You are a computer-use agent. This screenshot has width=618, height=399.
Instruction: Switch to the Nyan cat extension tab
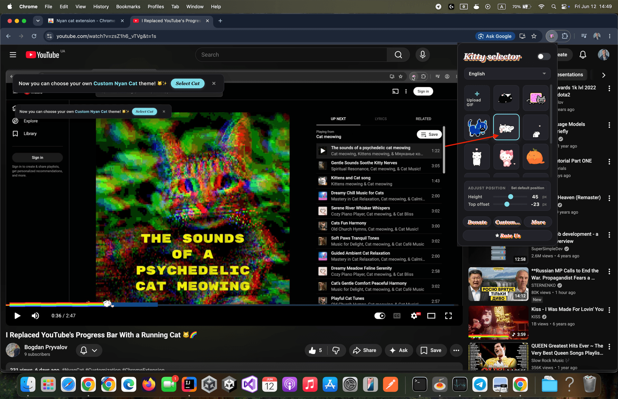[86, 21]
